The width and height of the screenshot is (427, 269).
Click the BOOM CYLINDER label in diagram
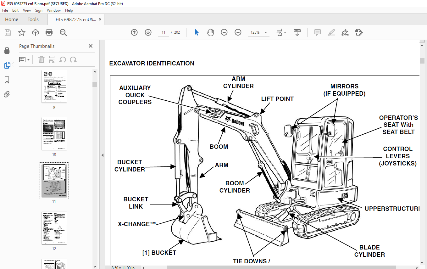[235, 187]
